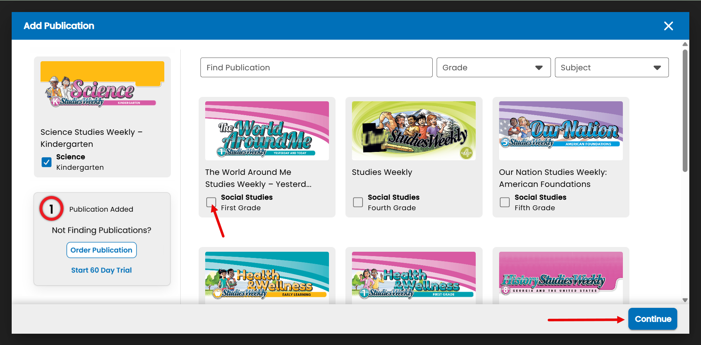The image size is (701, 345).
Task: Select the Grade 4 Studies Weekly cover
Action: (414, 131)
